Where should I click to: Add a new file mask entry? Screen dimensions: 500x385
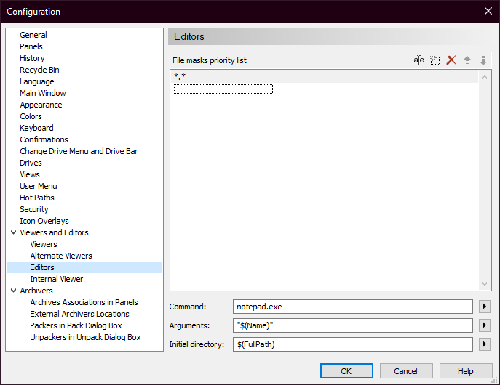coord(435,60)
